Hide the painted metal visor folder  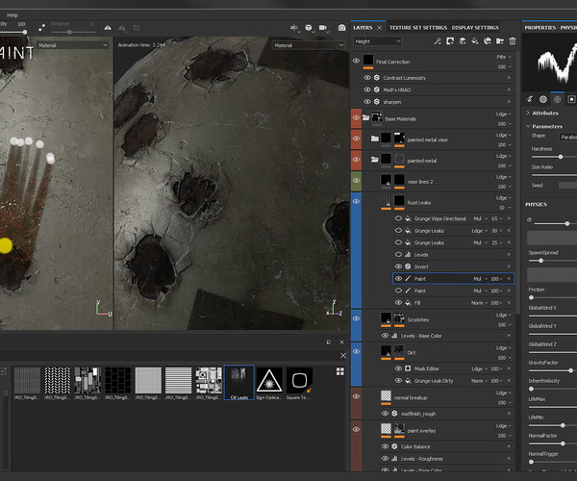pos(356,139)
